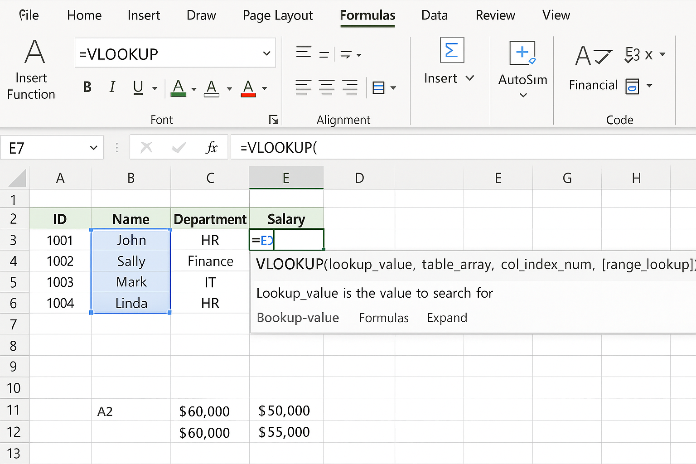Open the Data tab
The width and height of the screenshot is (696, 464).
(x=435, y=15)
